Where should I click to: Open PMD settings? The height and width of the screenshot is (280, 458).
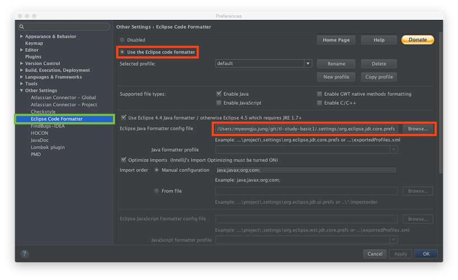pyautogui.click(x=36, y=155)
